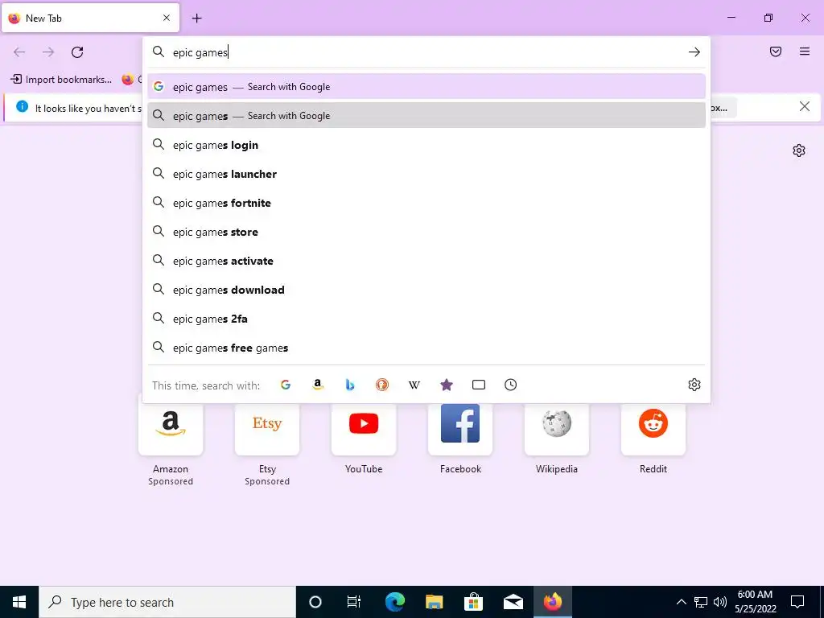The width and height of the screenshot is (824, 618).
Task: Show hidden system tray icons
Action: [x=681, y=602]
